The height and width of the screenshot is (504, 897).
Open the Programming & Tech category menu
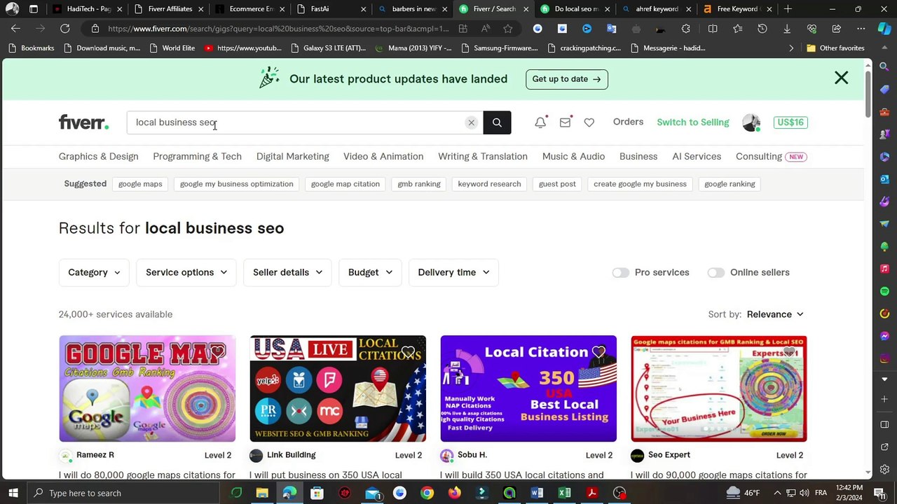pos(197,156)
